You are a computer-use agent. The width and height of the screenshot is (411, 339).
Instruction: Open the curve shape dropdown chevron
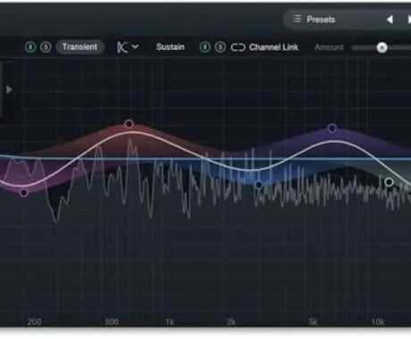coord(135,46)
